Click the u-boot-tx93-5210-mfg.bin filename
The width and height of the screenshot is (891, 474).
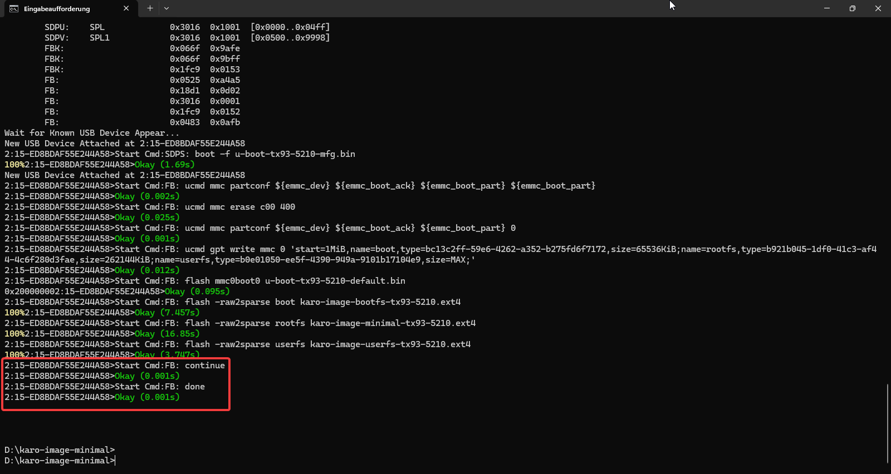coord(295,154)
